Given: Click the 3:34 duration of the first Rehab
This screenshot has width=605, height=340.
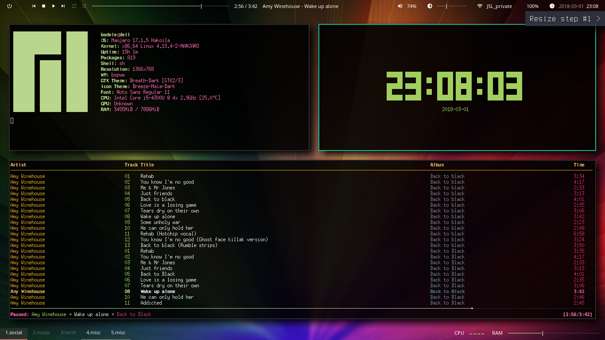Looking at the screenshot, I should [579, 176].
